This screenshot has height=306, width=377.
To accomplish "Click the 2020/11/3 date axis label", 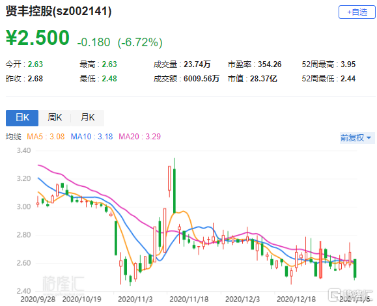I will pos(135,299).
